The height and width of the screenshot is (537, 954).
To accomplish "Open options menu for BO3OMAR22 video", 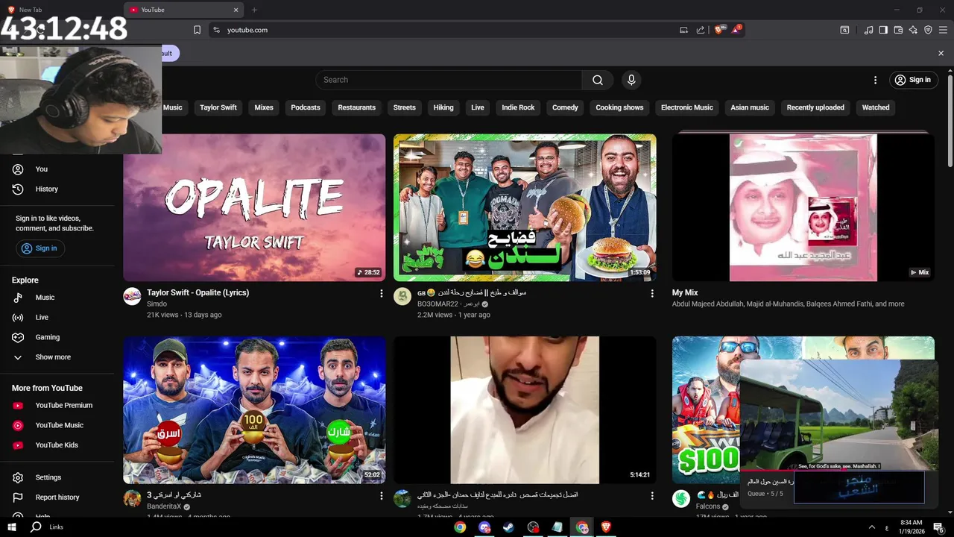I will [652, 294].
